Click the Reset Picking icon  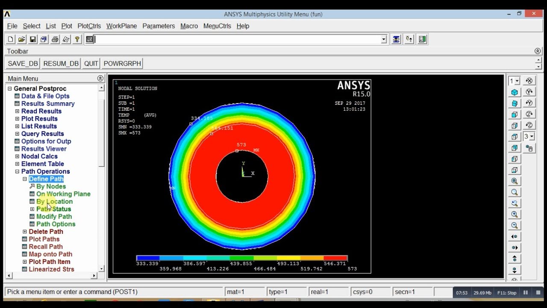(409, 39)
